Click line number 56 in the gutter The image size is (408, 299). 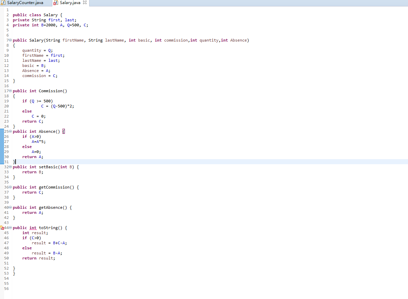6,289
